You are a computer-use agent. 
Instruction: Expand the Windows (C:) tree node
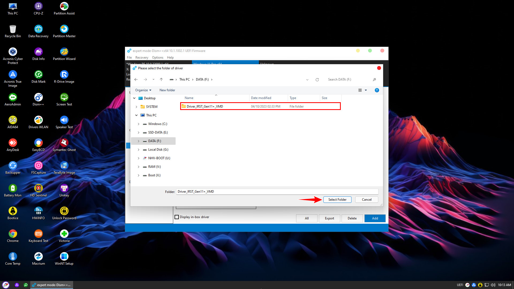[x=138, y=124]
